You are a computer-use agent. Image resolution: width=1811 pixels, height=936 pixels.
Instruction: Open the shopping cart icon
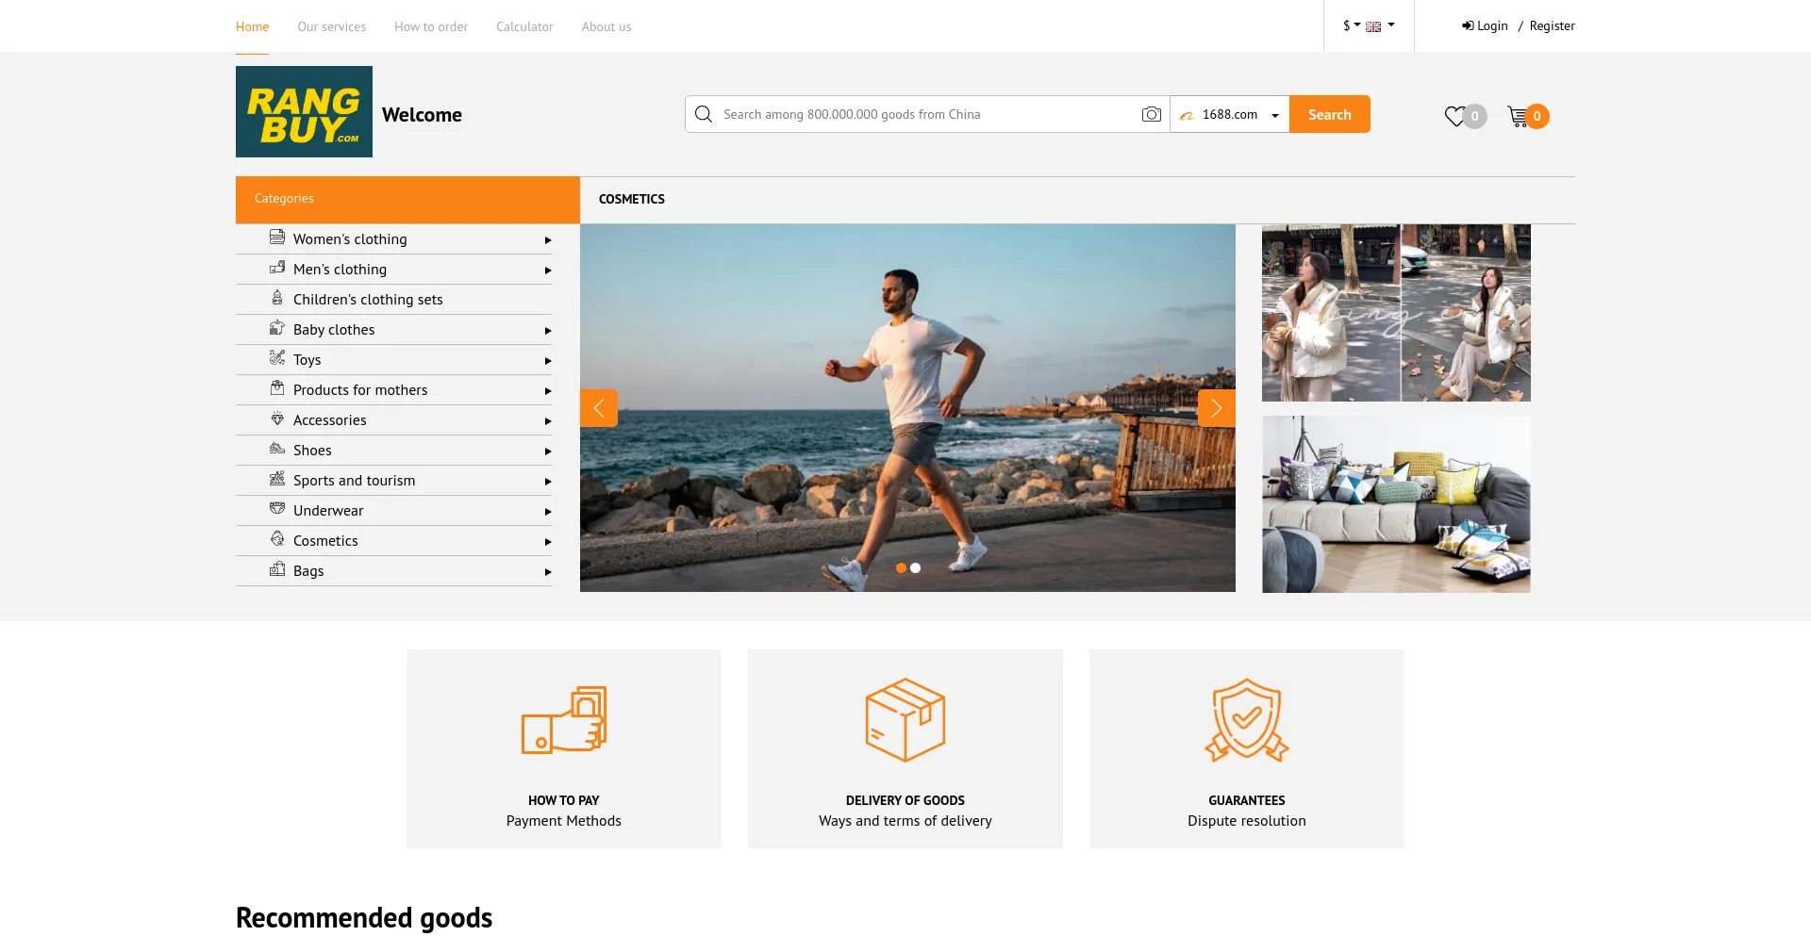[1518, 116]
